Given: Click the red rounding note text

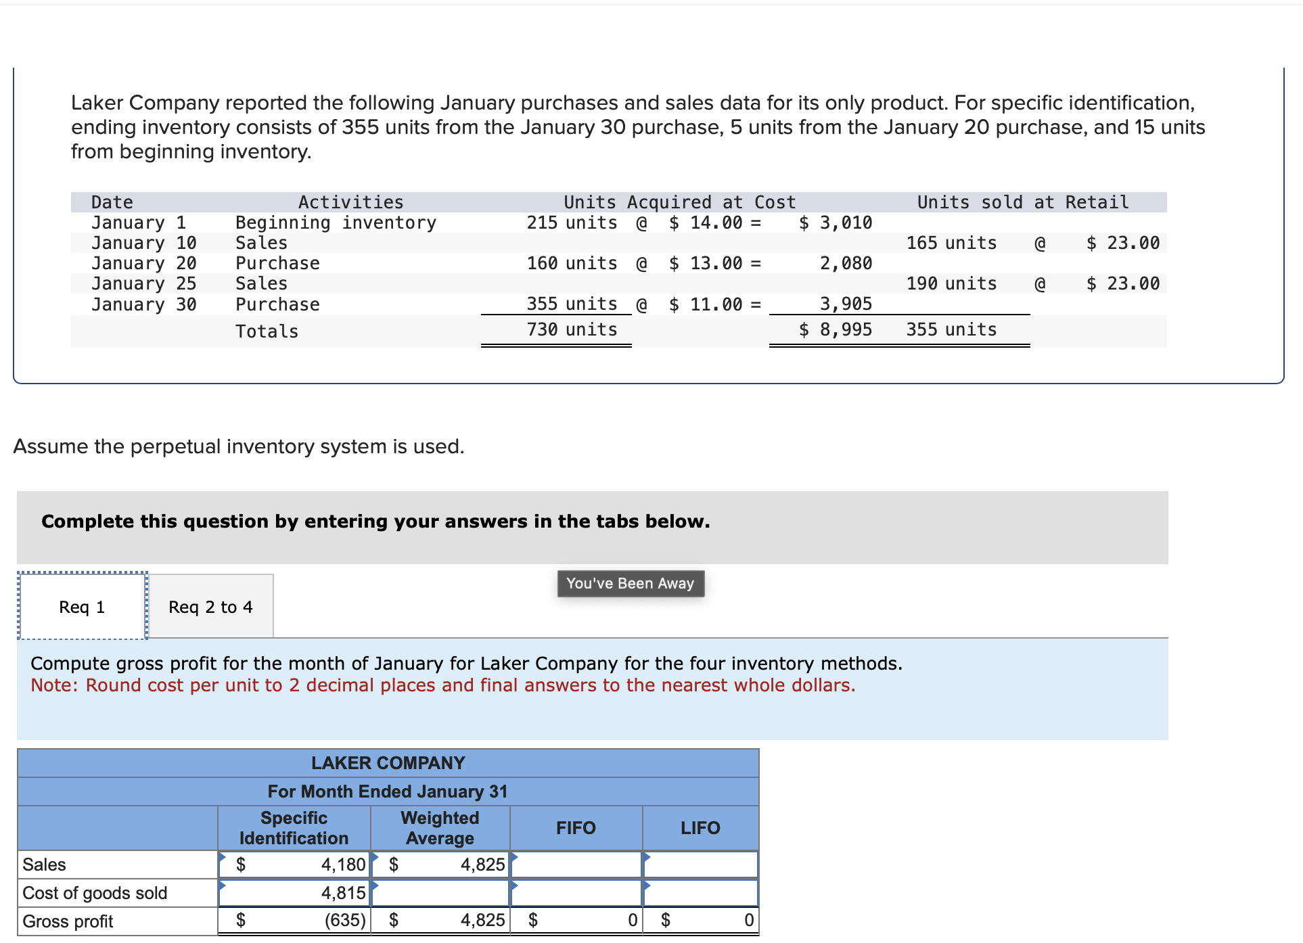Looking at the screenshot, I should (x=443, y=685).
